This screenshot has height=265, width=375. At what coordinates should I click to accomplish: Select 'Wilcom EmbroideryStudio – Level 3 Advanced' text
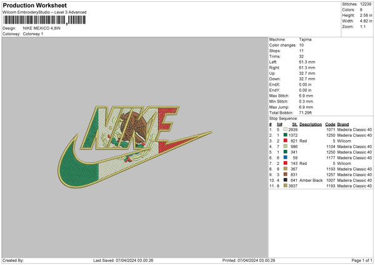pos(44,12)
